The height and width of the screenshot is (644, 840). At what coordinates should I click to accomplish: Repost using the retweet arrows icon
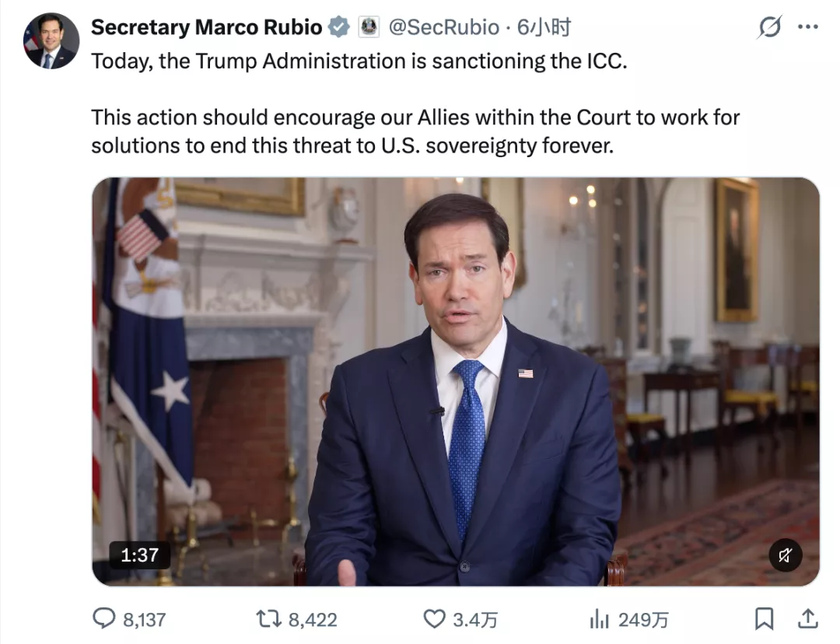(x=268, y=619)
